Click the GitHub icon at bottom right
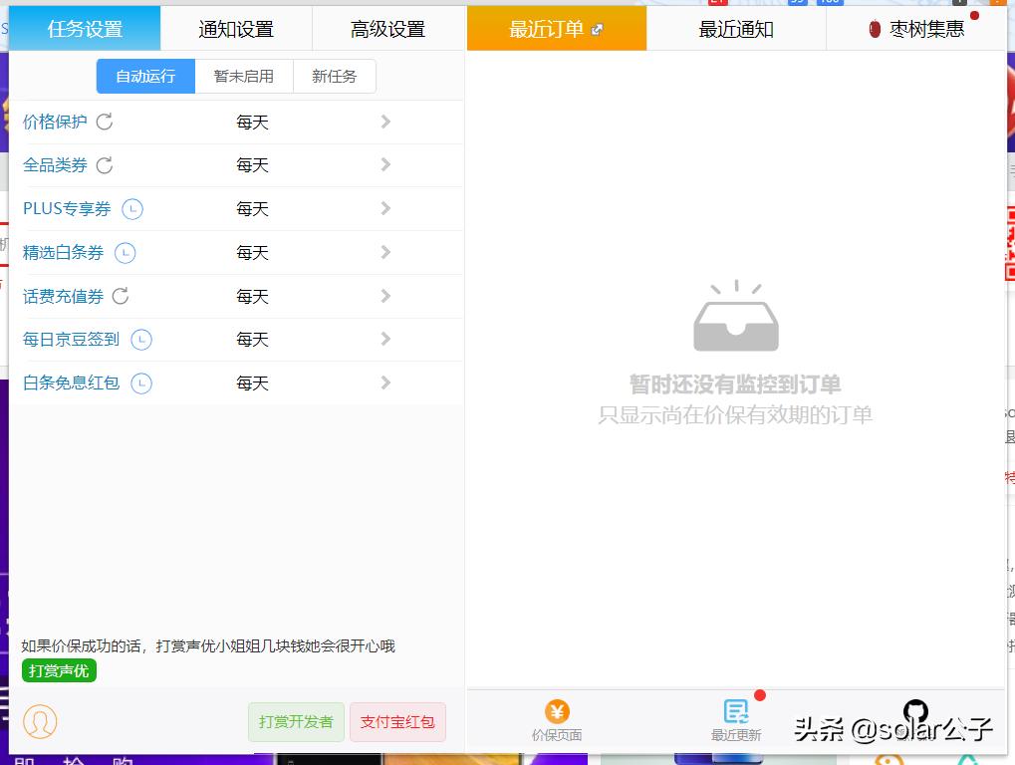This screenshot has height=765, width=1015. [915, 711]
